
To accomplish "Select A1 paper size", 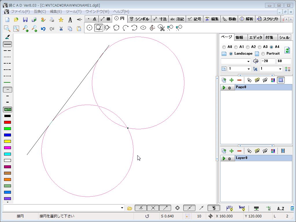I will pos(236,47).
